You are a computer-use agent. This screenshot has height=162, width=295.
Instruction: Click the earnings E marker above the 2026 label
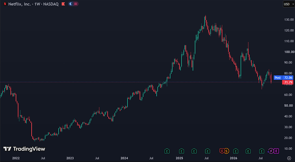click(235, 151)
